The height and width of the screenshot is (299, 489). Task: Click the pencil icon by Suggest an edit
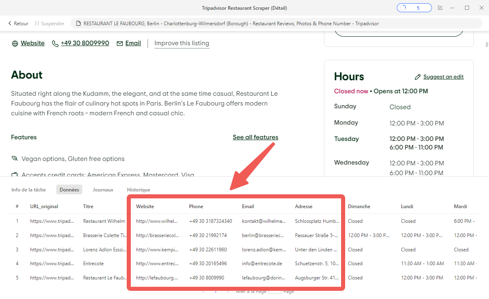click(418, 77)
